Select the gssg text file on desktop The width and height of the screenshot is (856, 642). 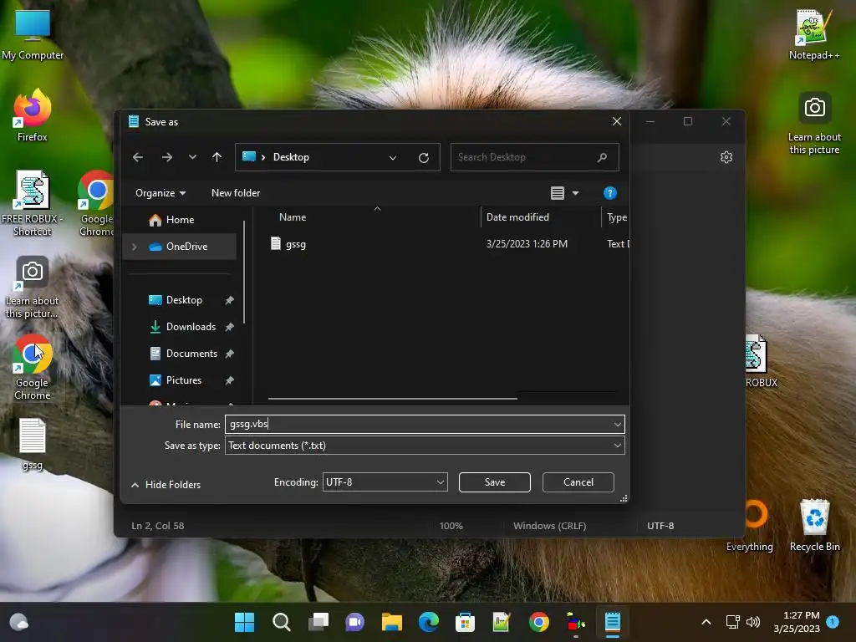coord(33,444)
